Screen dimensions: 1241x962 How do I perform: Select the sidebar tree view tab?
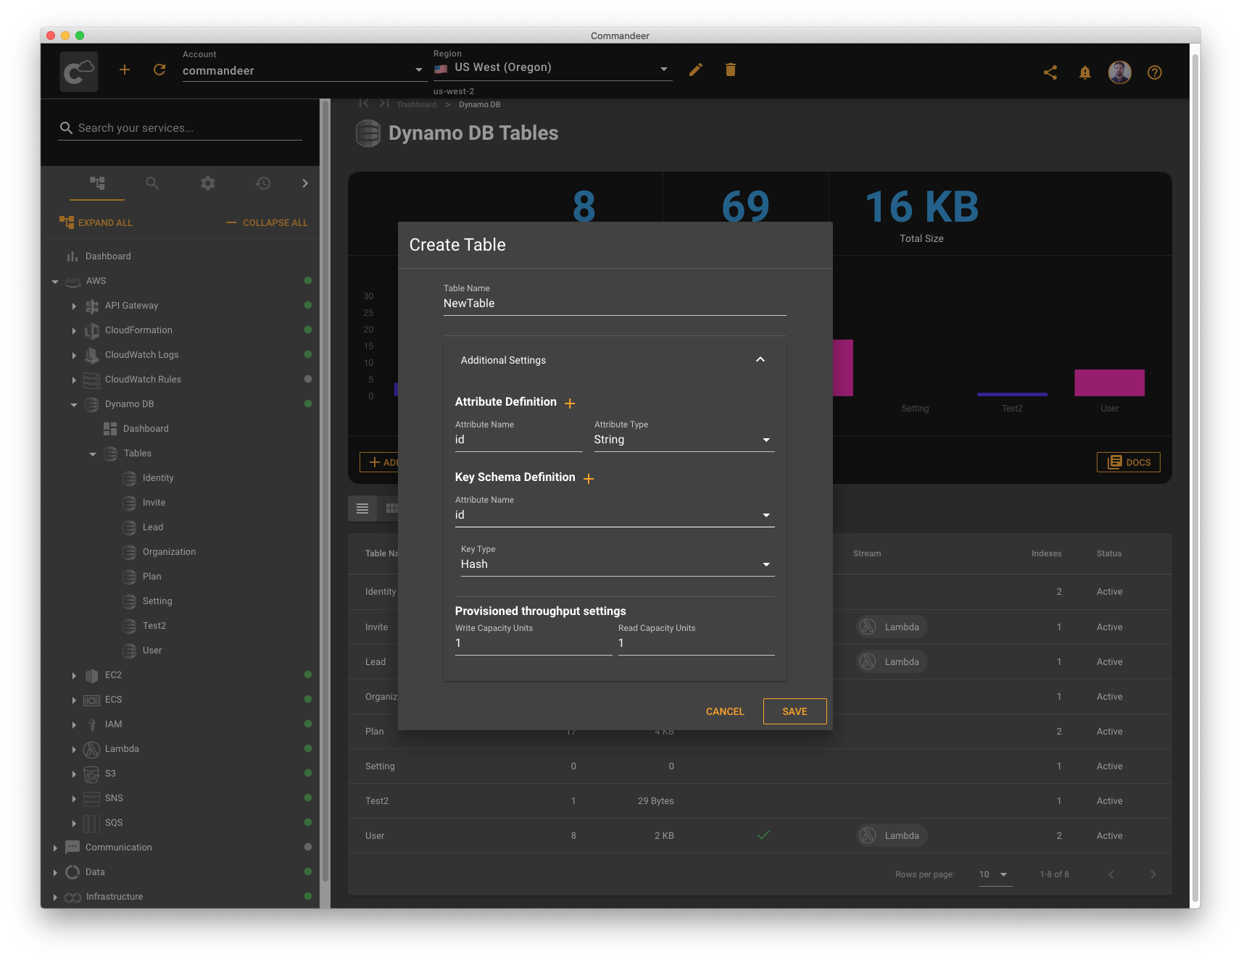[x=97, y=183]
